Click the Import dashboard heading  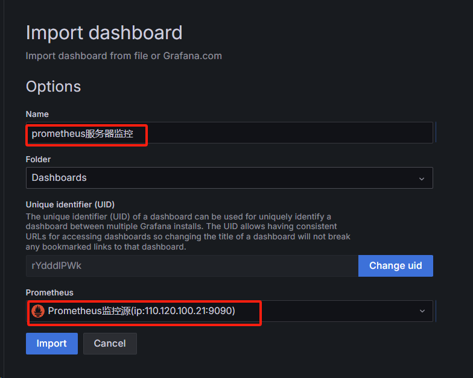[104, 33]
